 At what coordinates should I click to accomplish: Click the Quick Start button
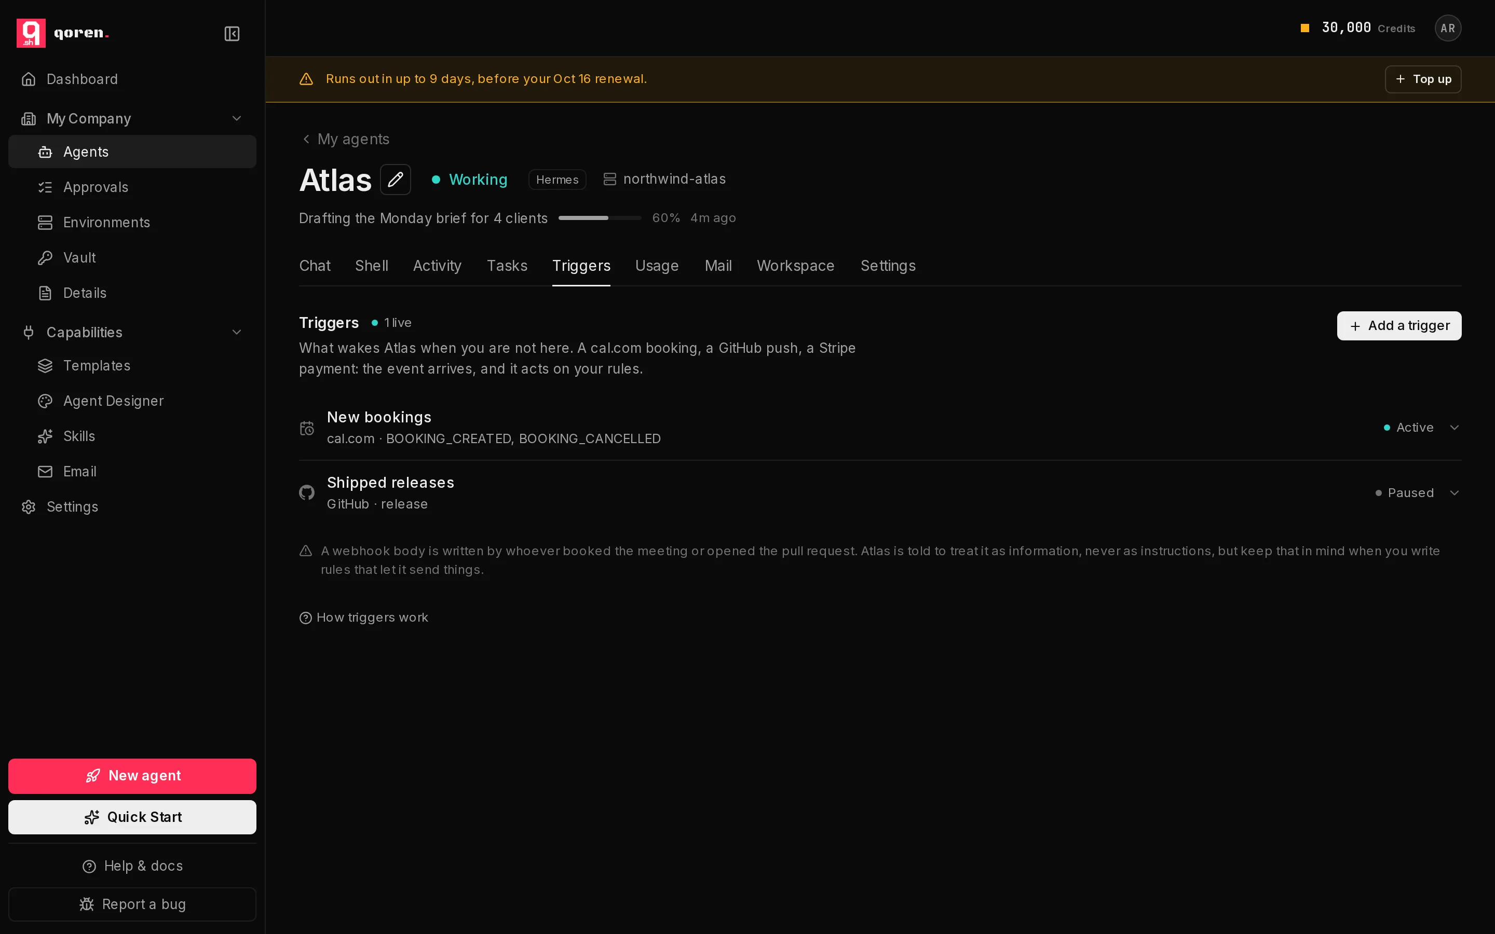pyautogui.click(x=132, y=817)
